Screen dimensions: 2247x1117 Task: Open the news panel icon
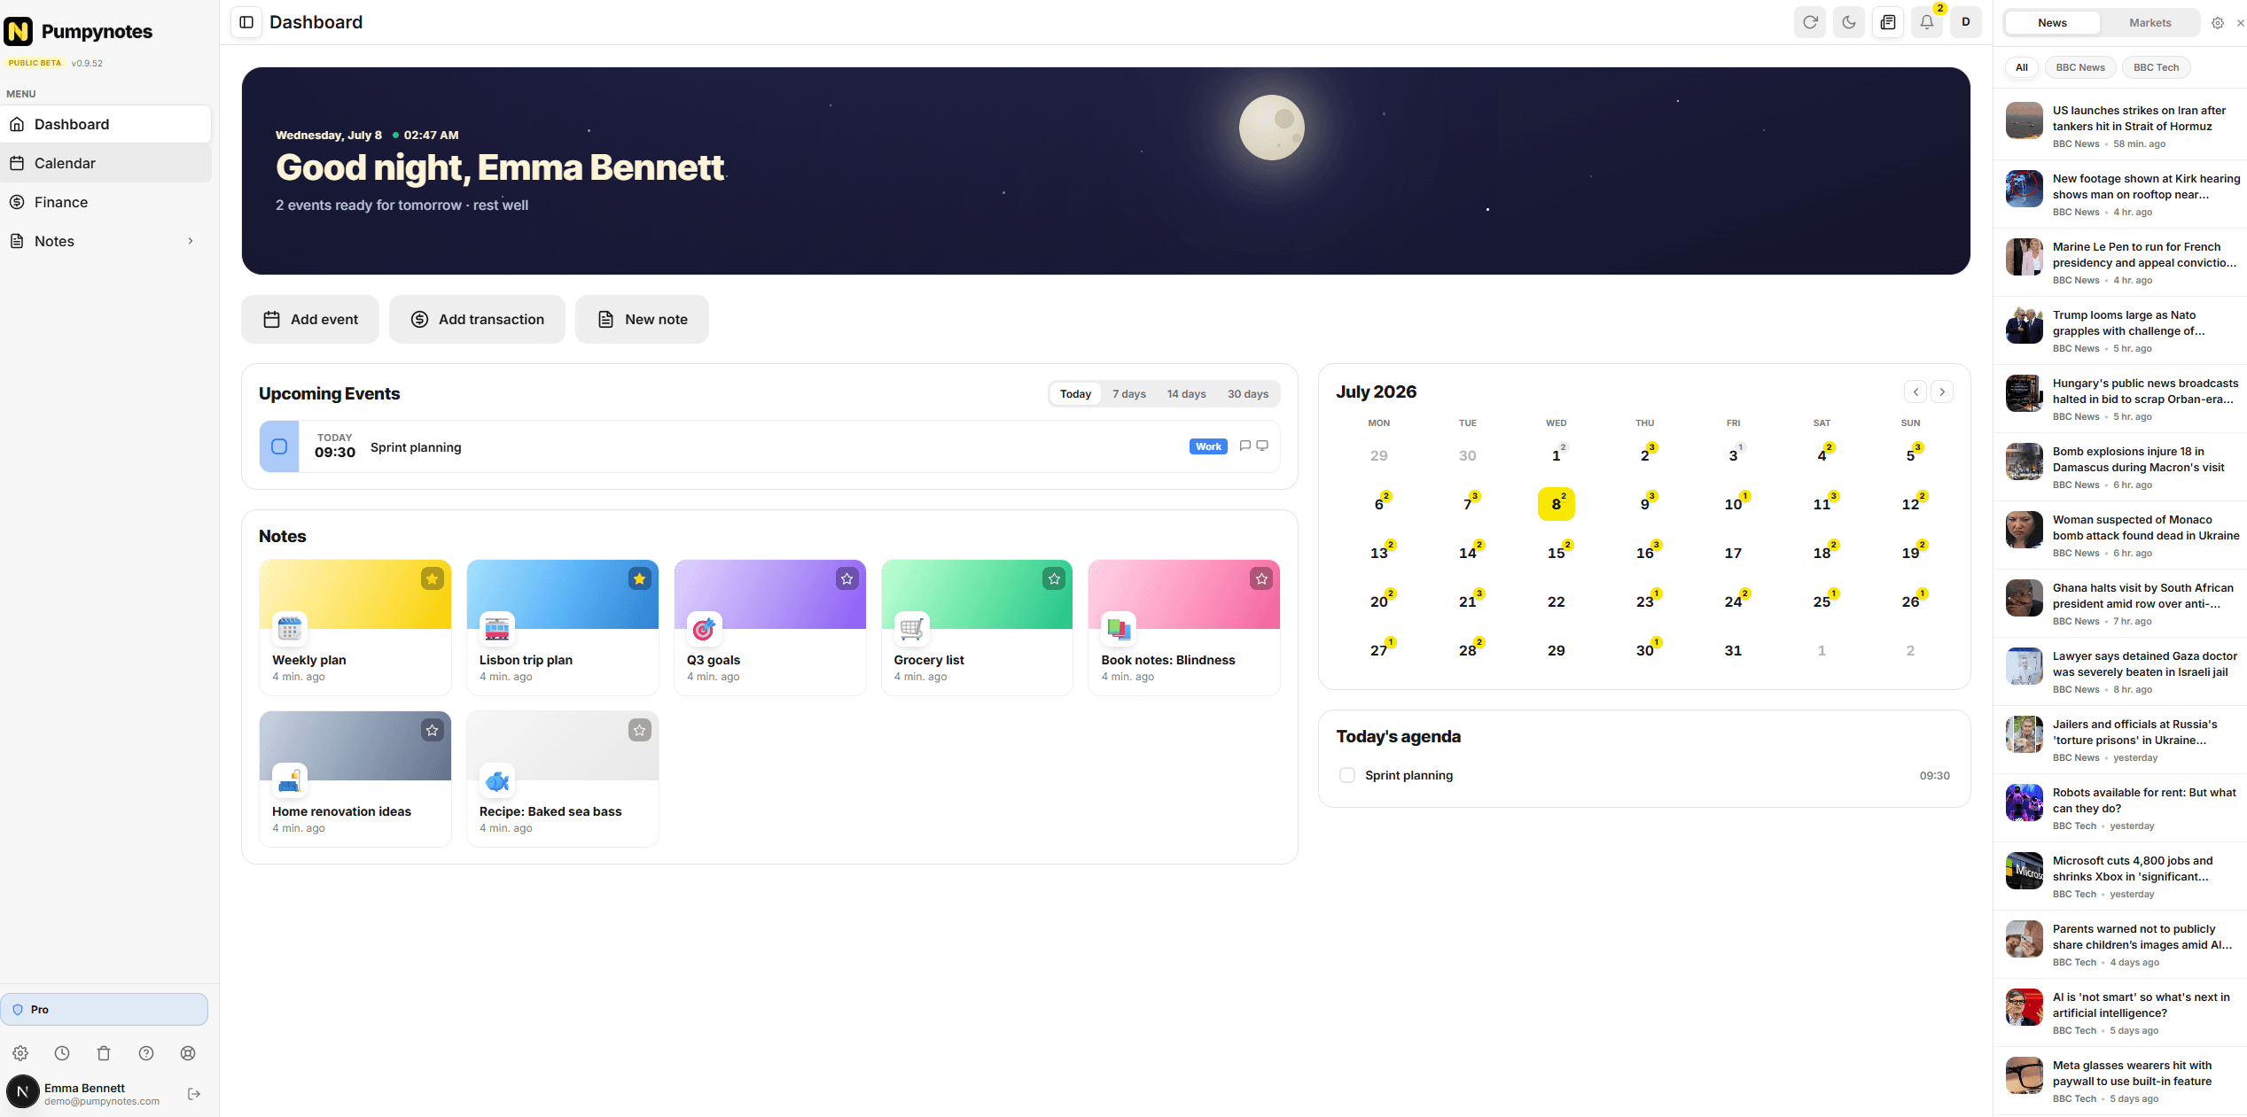pyautogui.click(x=1888, y=22)
